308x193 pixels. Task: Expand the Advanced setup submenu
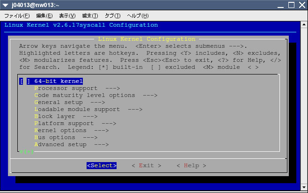click(x=72, y=144)
